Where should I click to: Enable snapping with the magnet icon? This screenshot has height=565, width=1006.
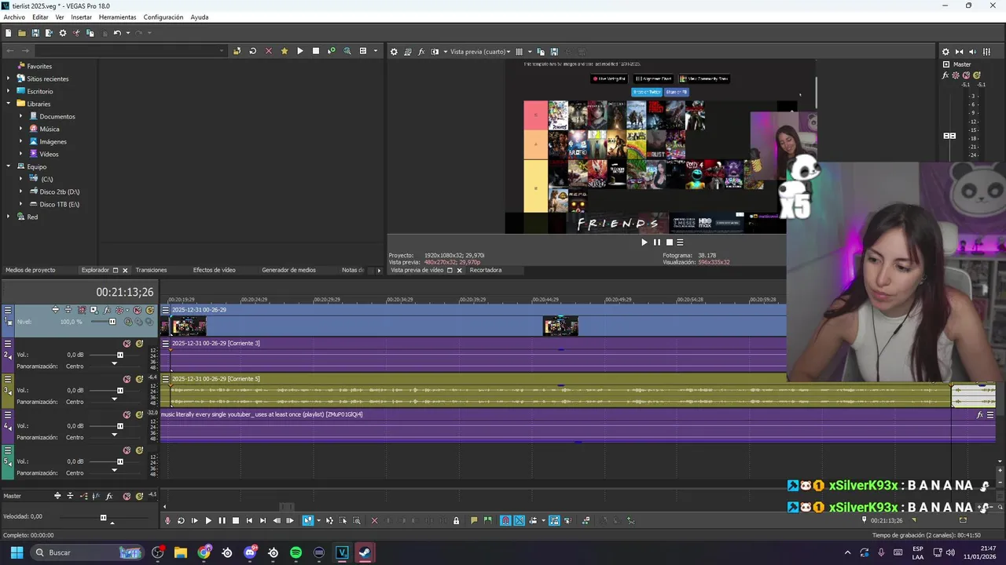click(505, 520)
